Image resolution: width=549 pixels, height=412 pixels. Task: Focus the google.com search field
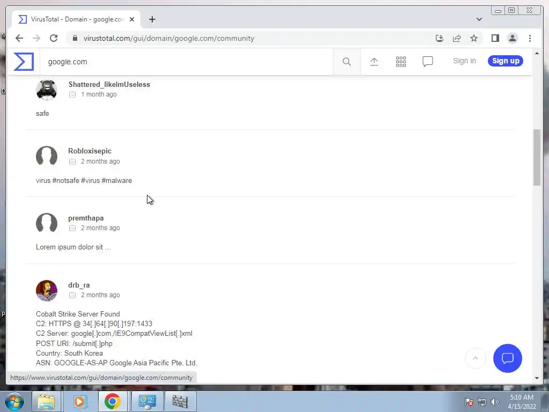click(x=186, y=62)
